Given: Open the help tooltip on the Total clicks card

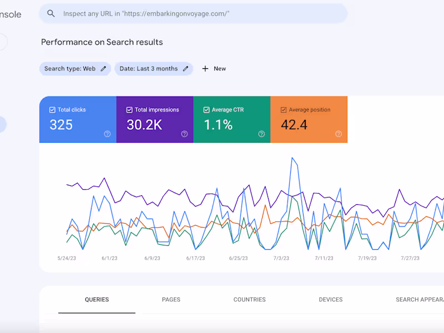Looking at the screenshot, I should (x=107, y=134).
